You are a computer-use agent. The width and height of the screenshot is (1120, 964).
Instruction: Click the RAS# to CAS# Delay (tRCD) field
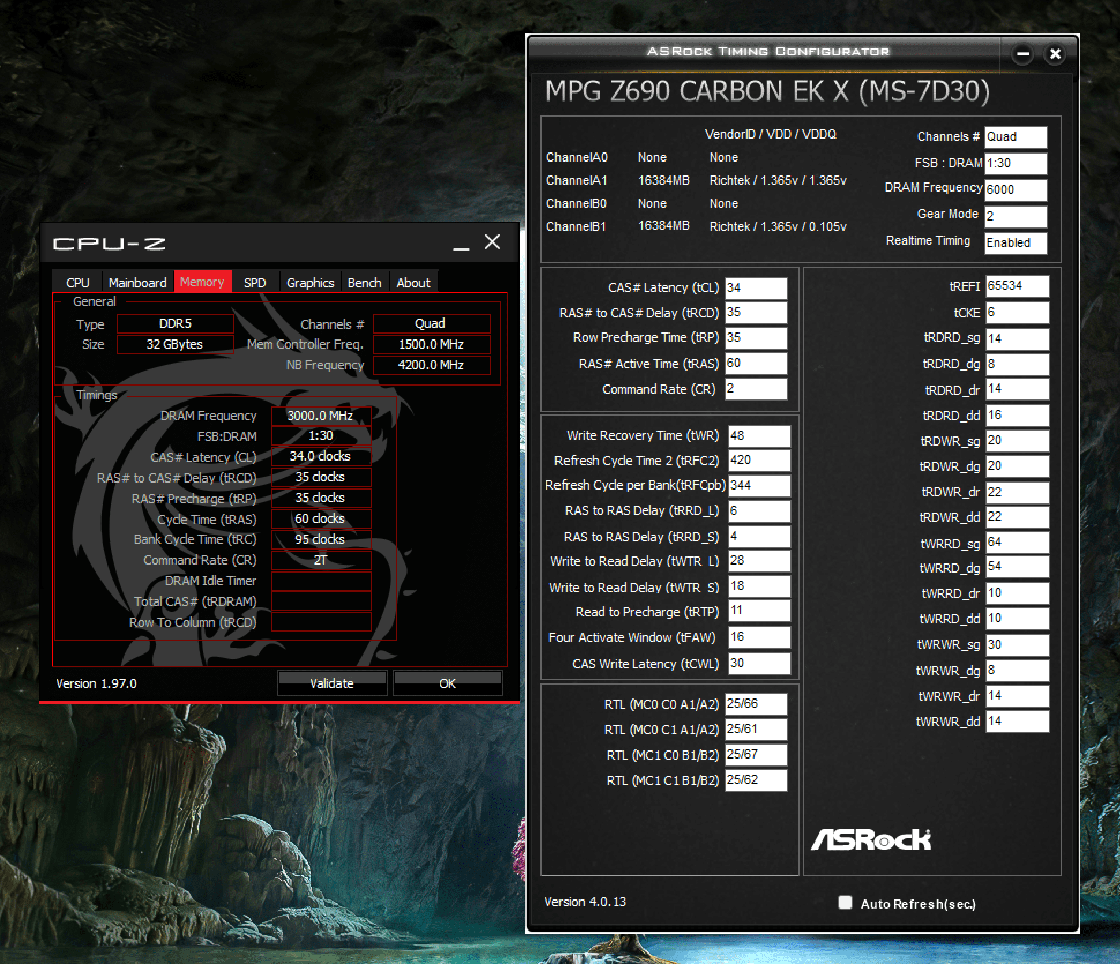point(756,313)
